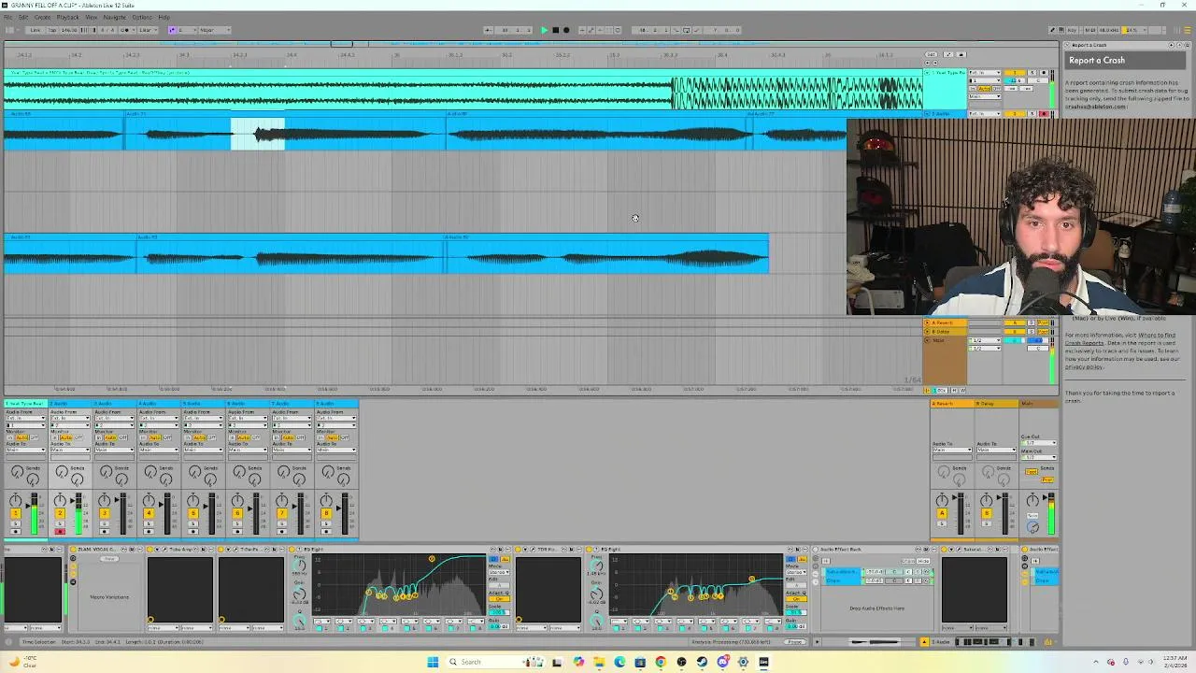The height and width of the screenshot is (673, 1196).
Task: Click the track 1 volume fader handle
Action: (28, 506)
